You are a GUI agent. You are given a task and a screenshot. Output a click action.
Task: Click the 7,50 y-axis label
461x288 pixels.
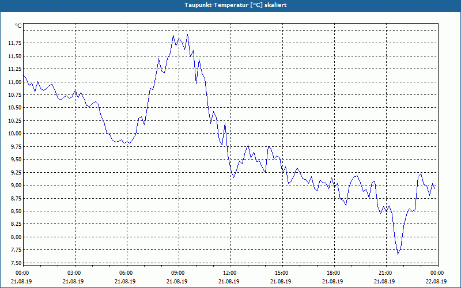click(x=16, y=263)
